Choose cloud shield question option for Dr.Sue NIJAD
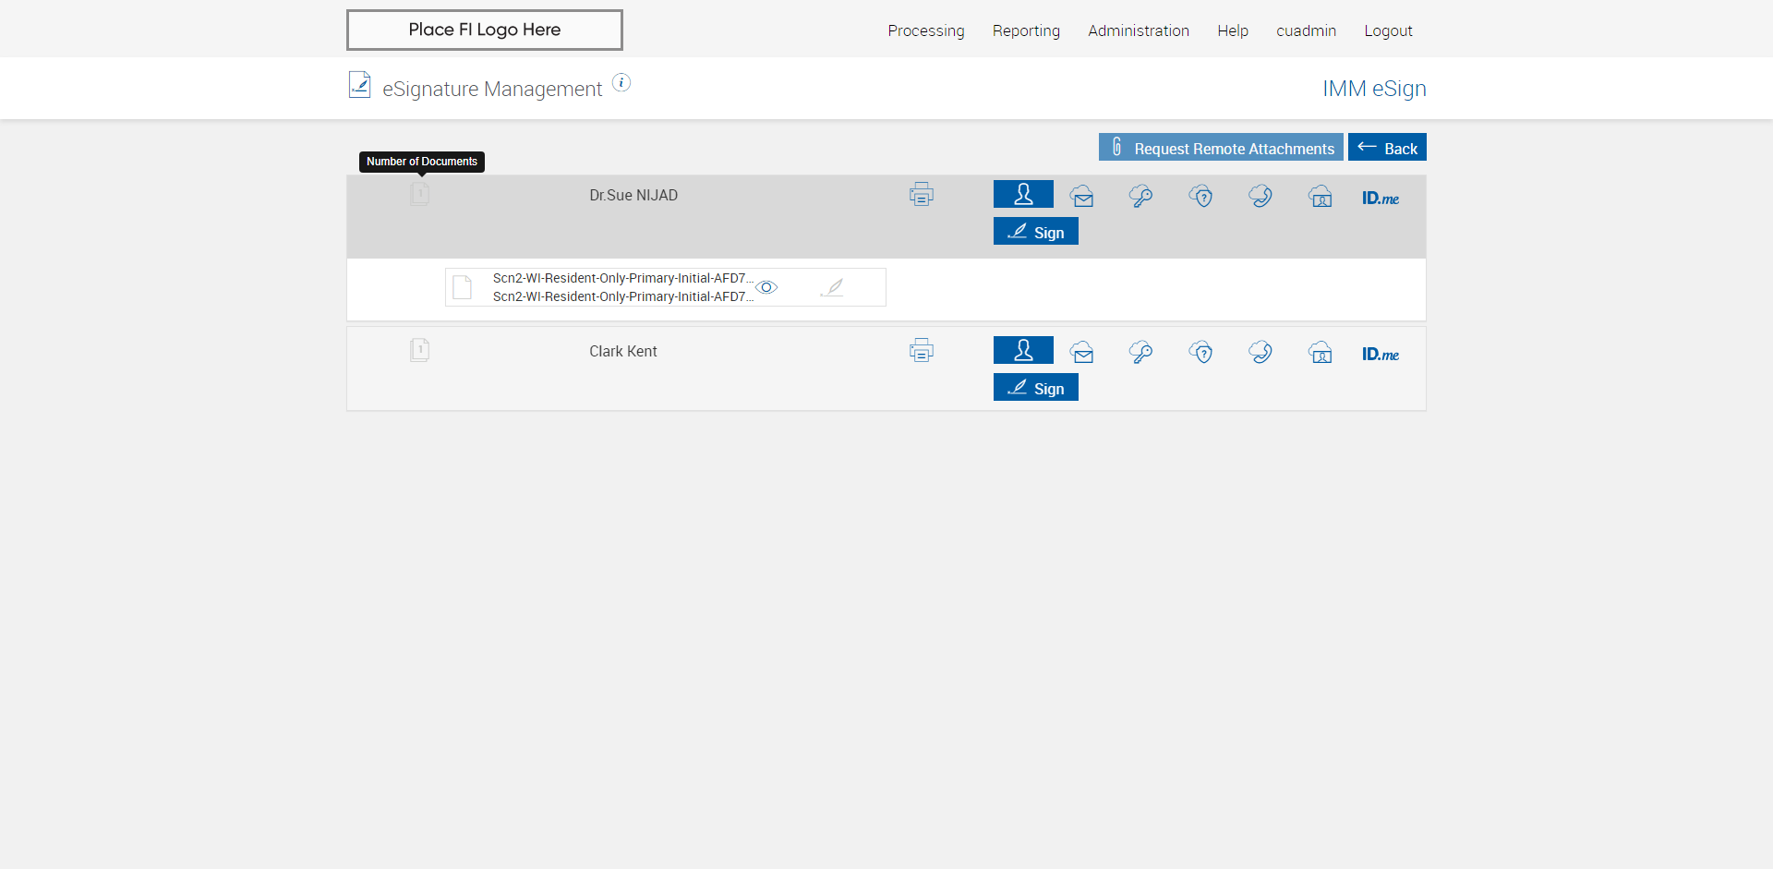The image size is (1773, 869). (x=1200, y=196)
